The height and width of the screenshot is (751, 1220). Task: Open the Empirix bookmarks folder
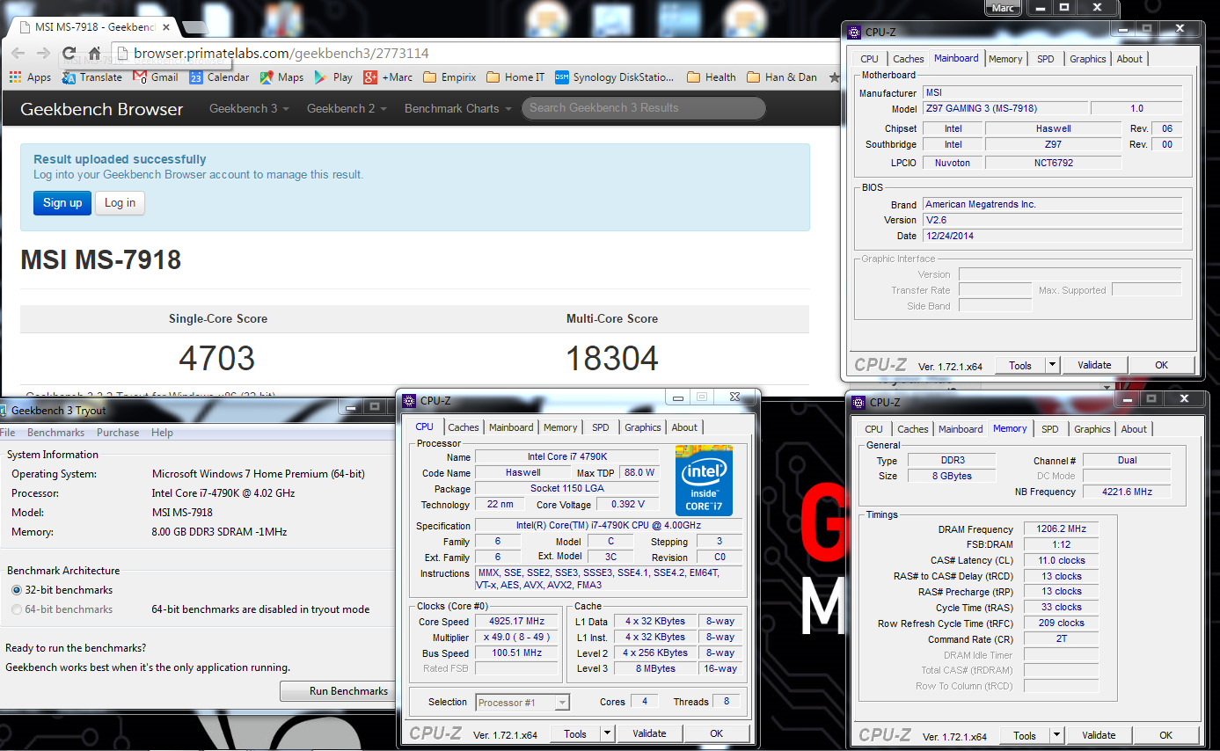pos(449,77)
